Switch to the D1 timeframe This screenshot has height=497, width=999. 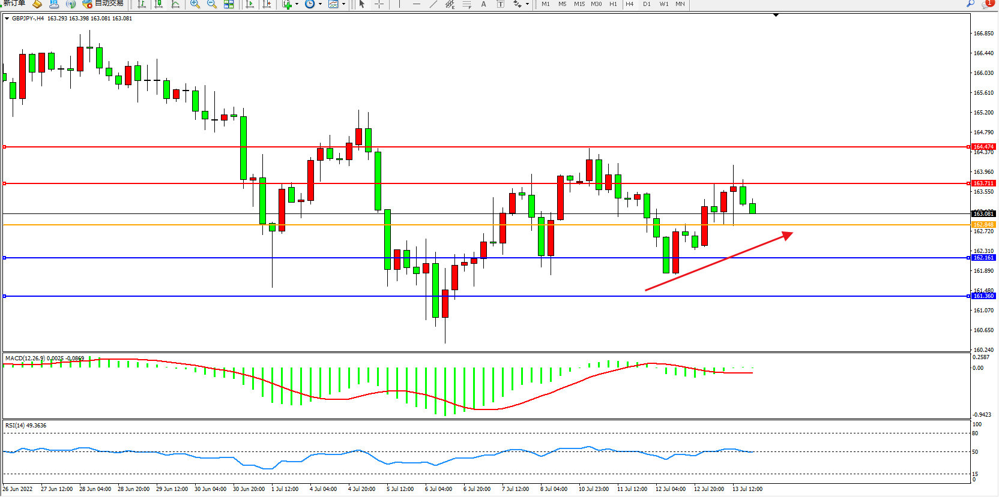[647, 4]
